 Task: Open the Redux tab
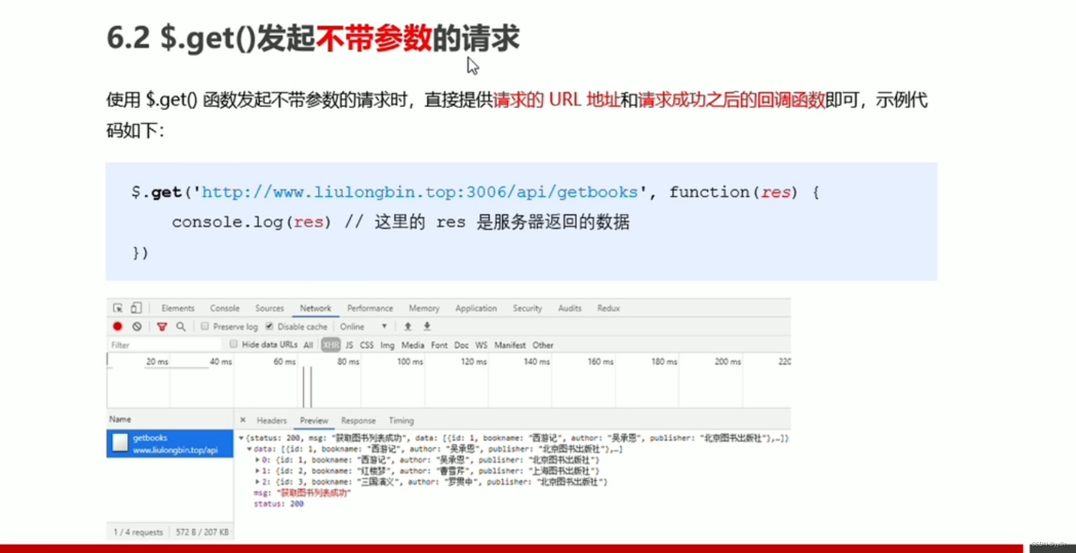click(609, 308)
